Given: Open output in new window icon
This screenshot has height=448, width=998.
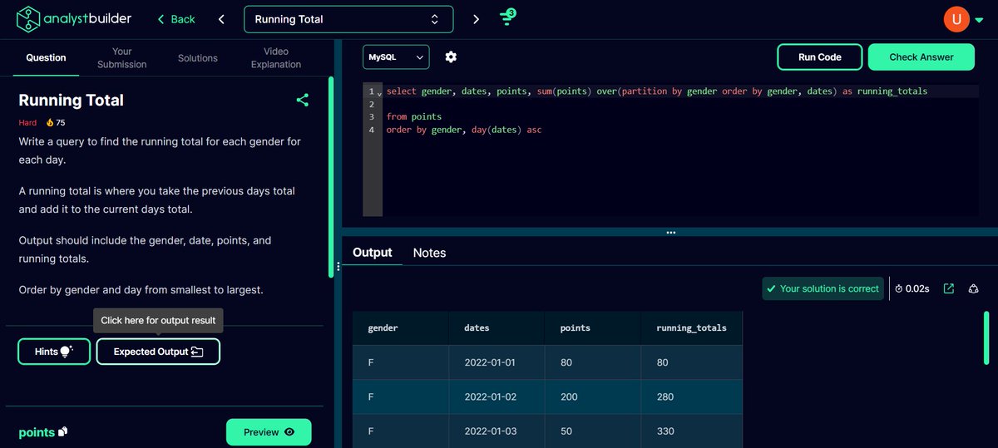Looking at the screenshot, I should coord(949,288).
